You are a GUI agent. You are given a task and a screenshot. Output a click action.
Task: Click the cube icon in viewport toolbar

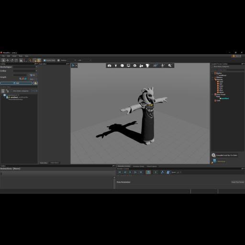pyautogui.click(x=122, y=66)
